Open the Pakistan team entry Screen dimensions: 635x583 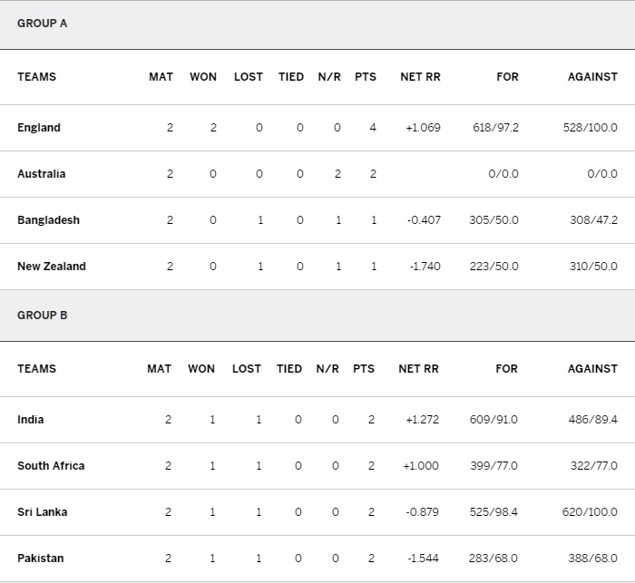pos(41,559)
